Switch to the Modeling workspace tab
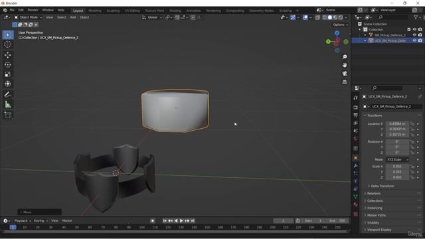Image resolution: width=425 pixels, height=239 pixels. [x=94, y=11]
